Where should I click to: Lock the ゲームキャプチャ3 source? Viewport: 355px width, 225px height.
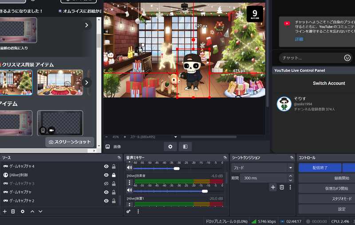coord(114,184)
